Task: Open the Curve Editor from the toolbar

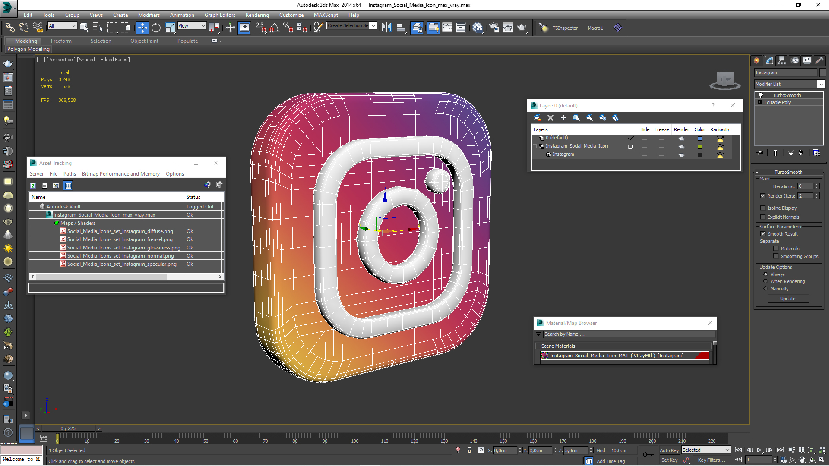Action: pos(447,28)
